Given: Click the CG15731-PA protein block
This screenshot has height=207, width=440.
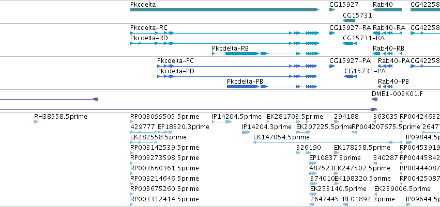Looking at the screenshot, I should coord(351,76).
